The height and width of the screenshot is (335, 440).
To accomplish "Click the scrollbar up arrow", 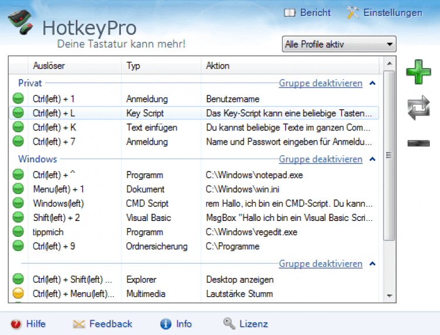I will click(x=389, y=63).
